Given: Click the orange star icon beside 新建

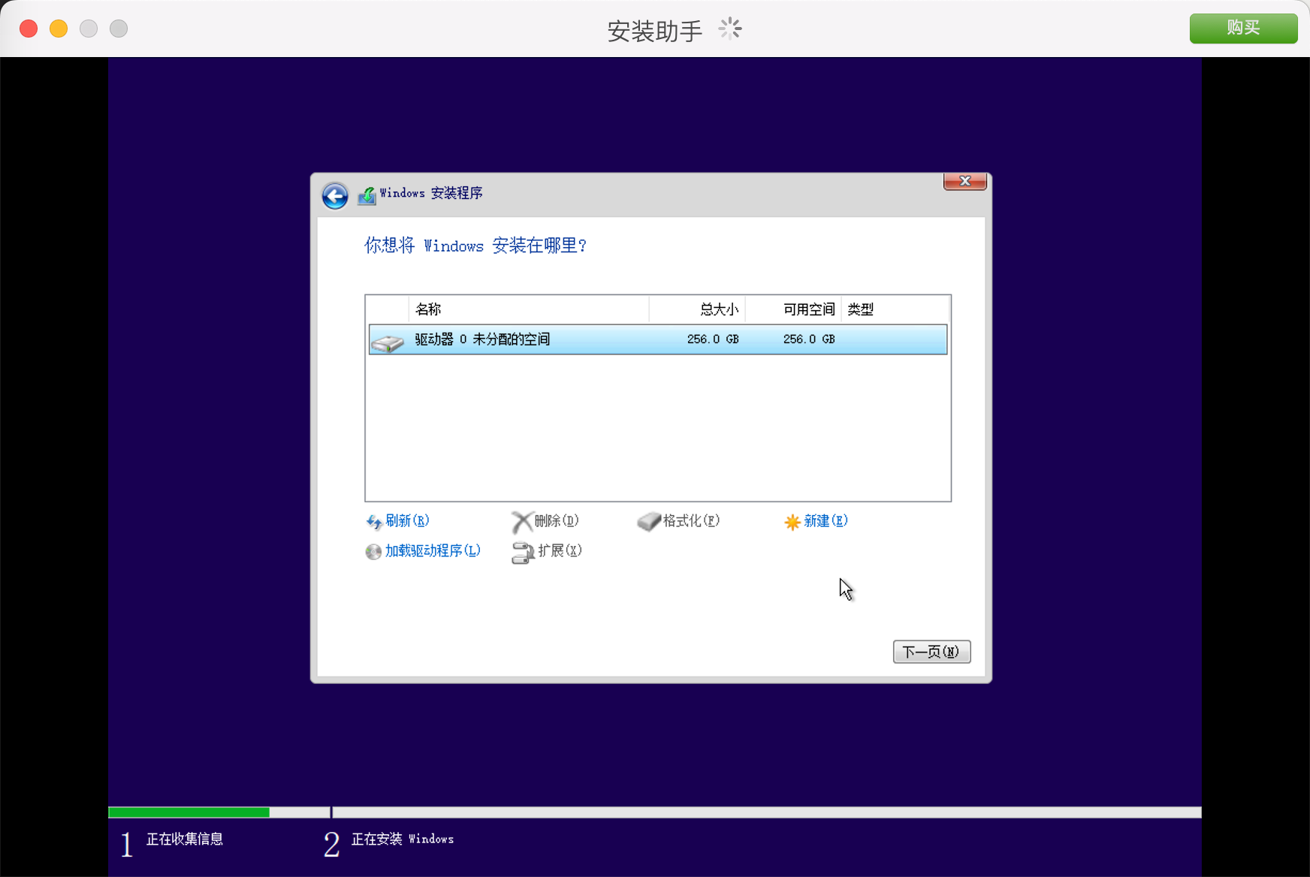Looking at the screenshot, I should pyautogui.click(x=792, y=522).
